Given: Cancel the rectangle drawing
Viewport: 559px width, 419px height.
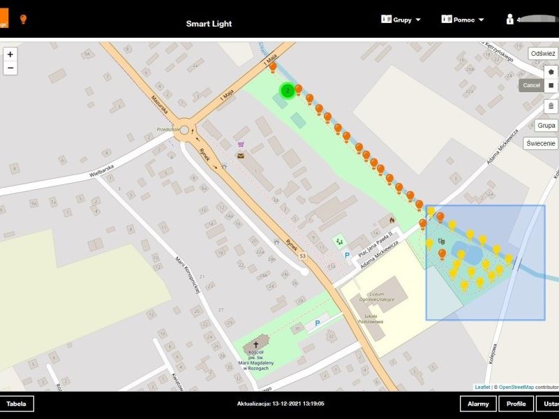Looking at the screenshot, I should coord(530,85).
